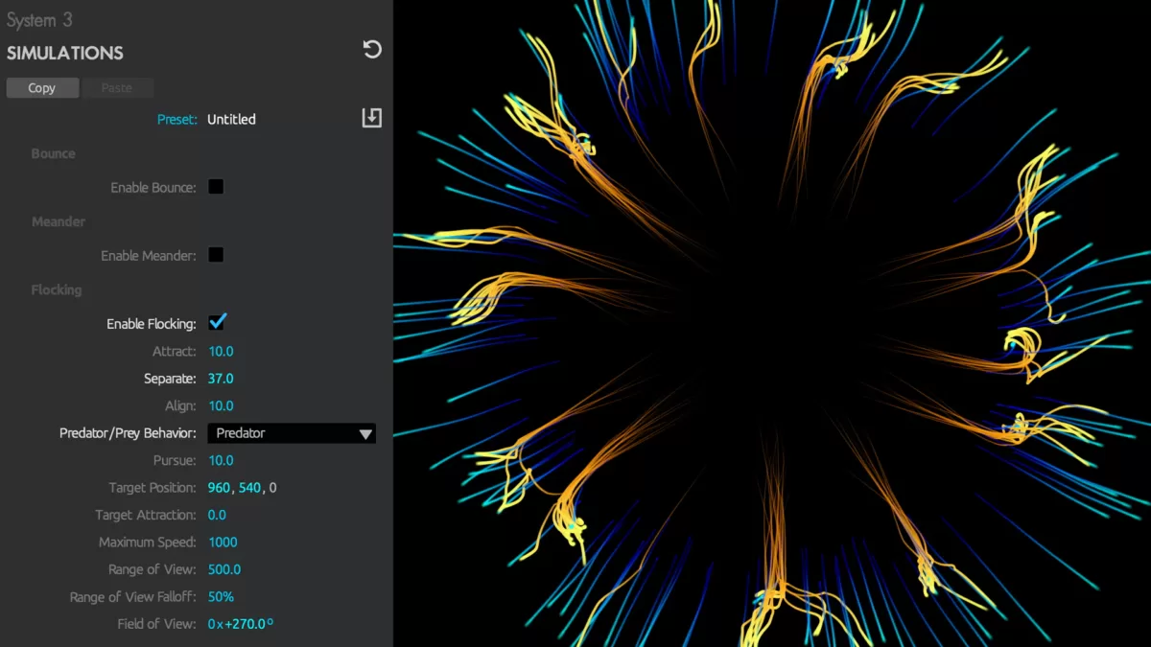This screenshot has width=1151, height=647.
Task: Select the Field of View angle value
Action: coord(241,624)
